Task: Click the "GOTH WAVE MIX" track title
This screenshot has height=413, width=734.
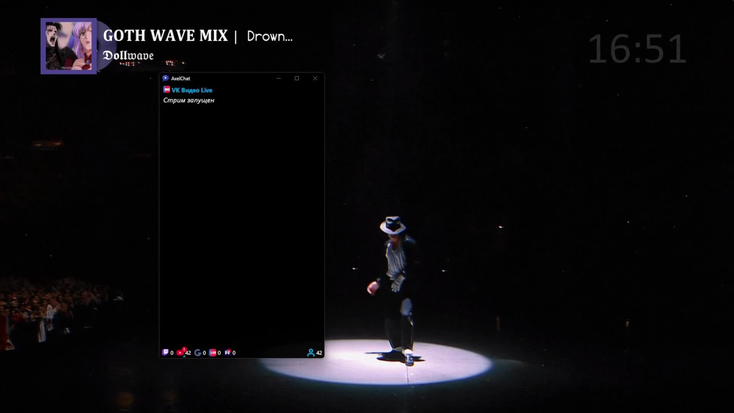Action: point(166,36)
